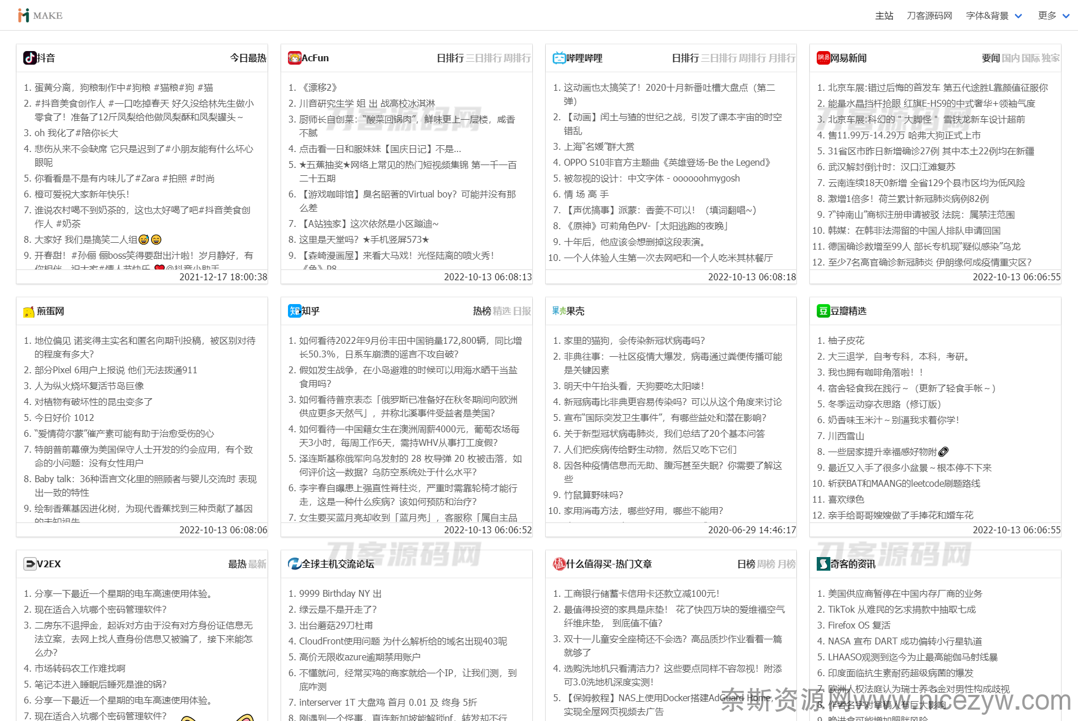Switch 网易新闻 to 国际 tab
Image resolution: width=1078 pixels, height=721 pixels.
tap(1031, 58)
